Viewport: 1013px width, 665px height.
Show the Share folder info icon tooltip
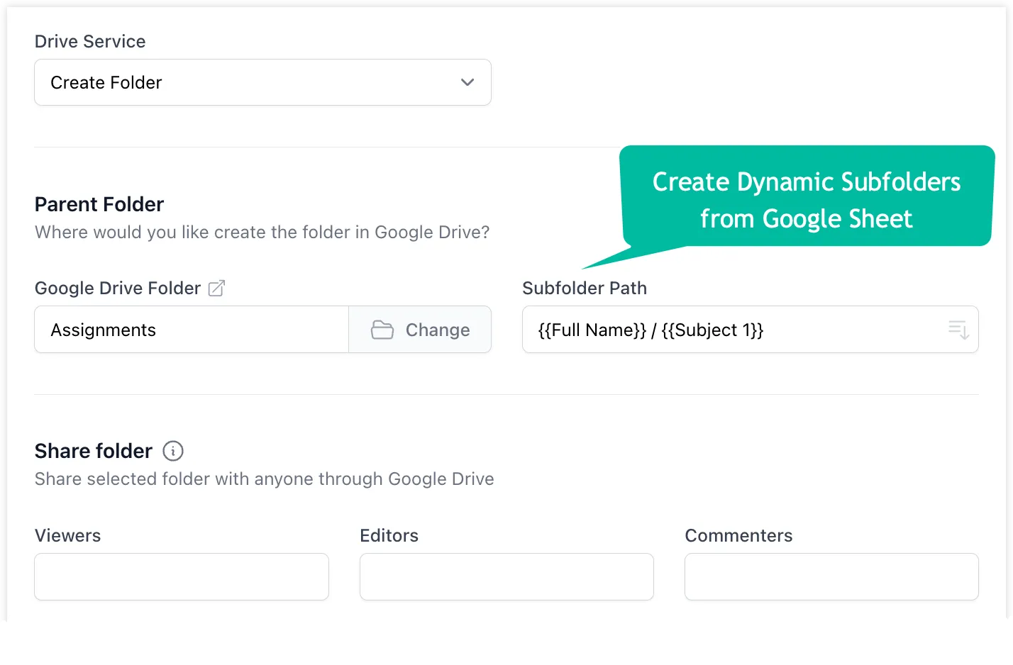coord(173,451)
